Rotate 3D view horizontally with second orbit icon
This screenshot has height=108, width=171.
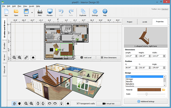[x=55, y=104]
